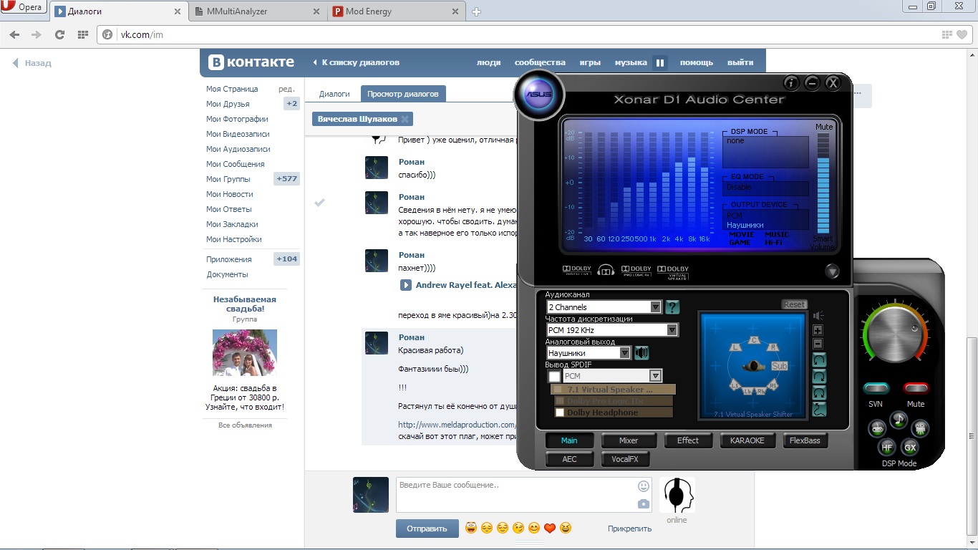The width and height of the screenshot is (978, 550).
Task: Toggle the red Mute button
Action: point(916,388)
